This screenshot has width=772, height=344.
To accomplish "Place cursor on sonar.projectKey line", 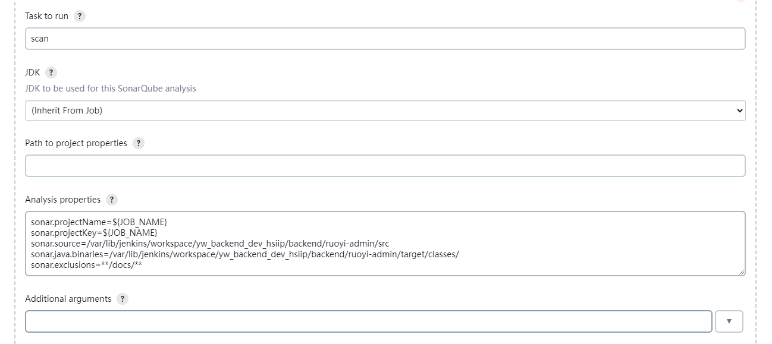I will pyautogui.click(x=95, y=232).
